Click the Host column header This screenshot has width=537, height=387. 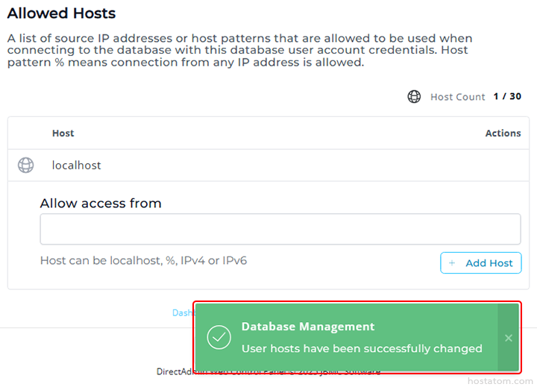point(63,133)
